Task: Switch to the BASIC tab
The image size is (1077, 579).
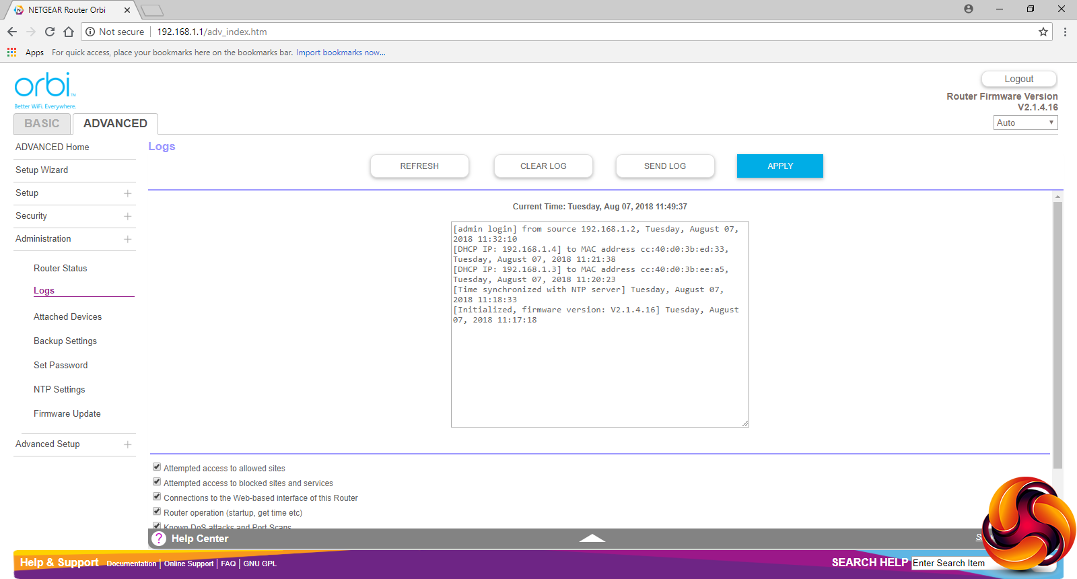Action: coord(42,124)
